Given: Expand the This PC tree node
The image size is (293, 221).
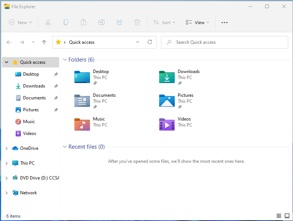Looking at the screenshot, I should [x=7, y=163].
